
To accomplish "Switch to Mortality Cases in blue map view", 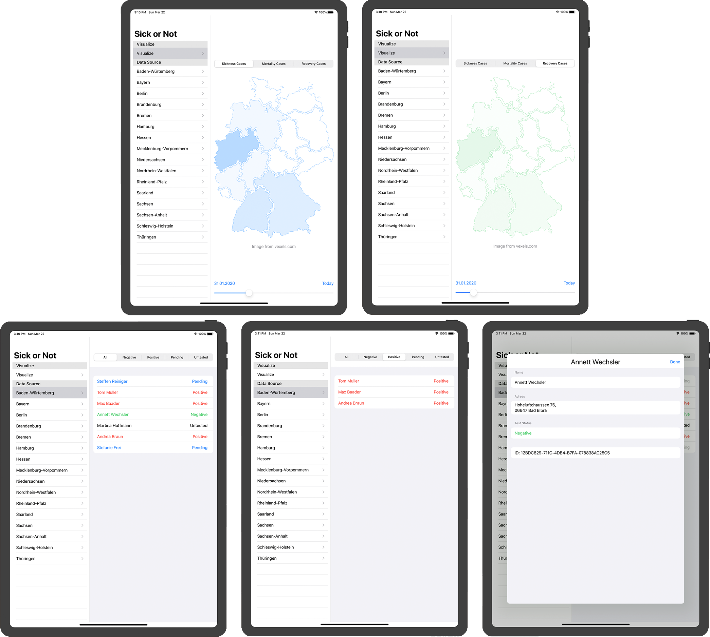I will coord(273,64).
